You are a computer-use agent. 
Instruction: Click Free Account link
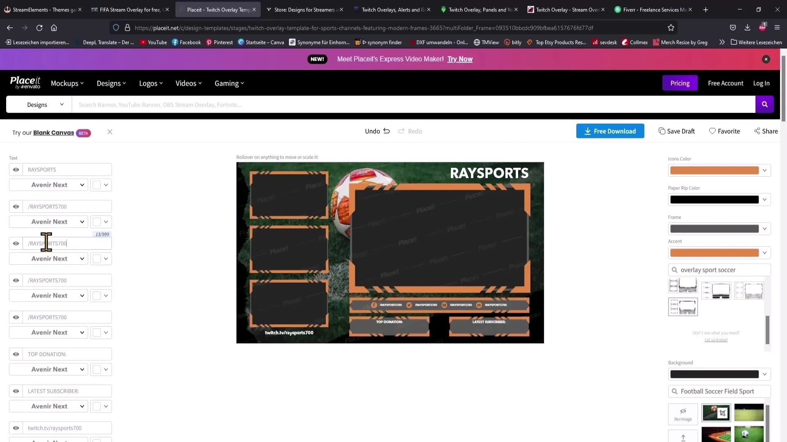(x=726, y=83)
